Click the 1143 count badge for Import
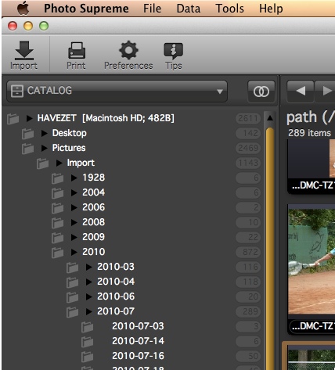The image size is (335, 370). coord(248,163)
